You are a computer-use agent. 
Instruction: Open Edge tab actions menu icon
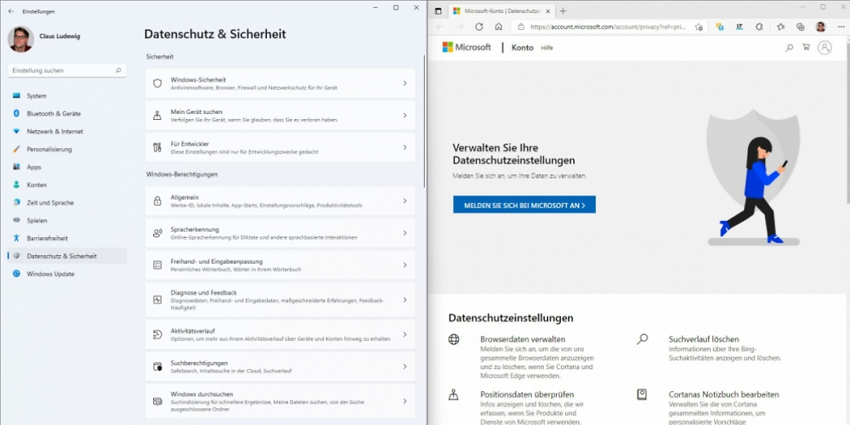(x=438, y=11)
